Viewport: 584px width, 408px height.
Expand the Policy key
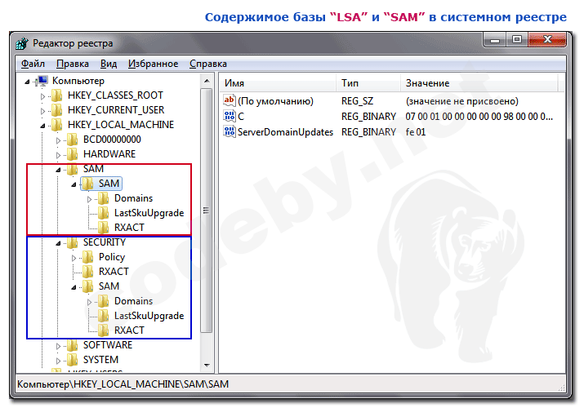tap(74, 258)
